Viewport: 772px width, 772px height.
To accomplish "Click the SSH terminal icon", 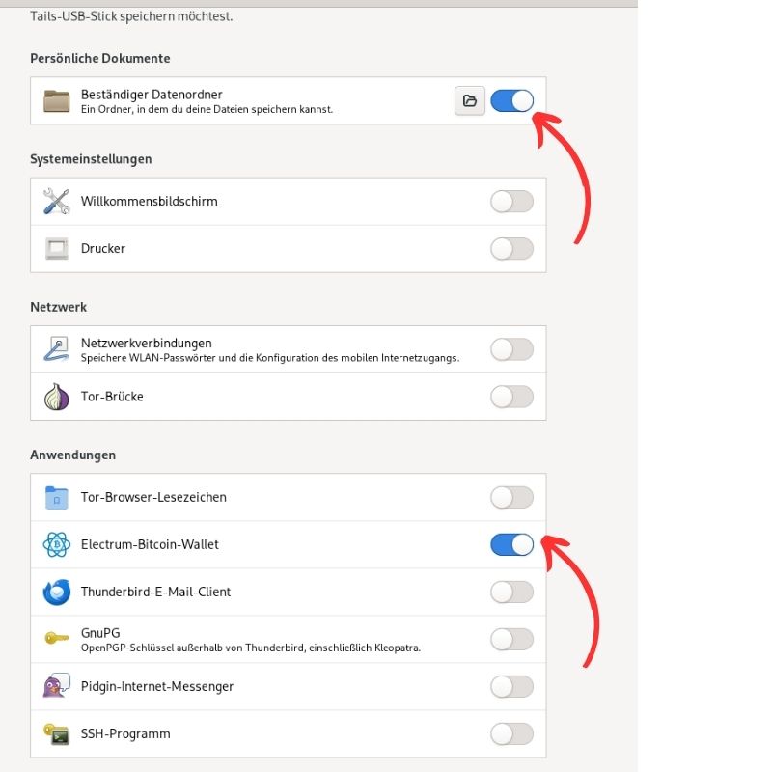I will pyautogui.click(x=56, y=733).
